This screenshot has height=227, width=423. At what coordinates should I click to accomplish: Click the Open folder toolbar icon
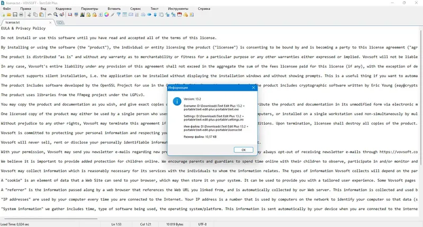pyautogui.click(x=9, y=15)
